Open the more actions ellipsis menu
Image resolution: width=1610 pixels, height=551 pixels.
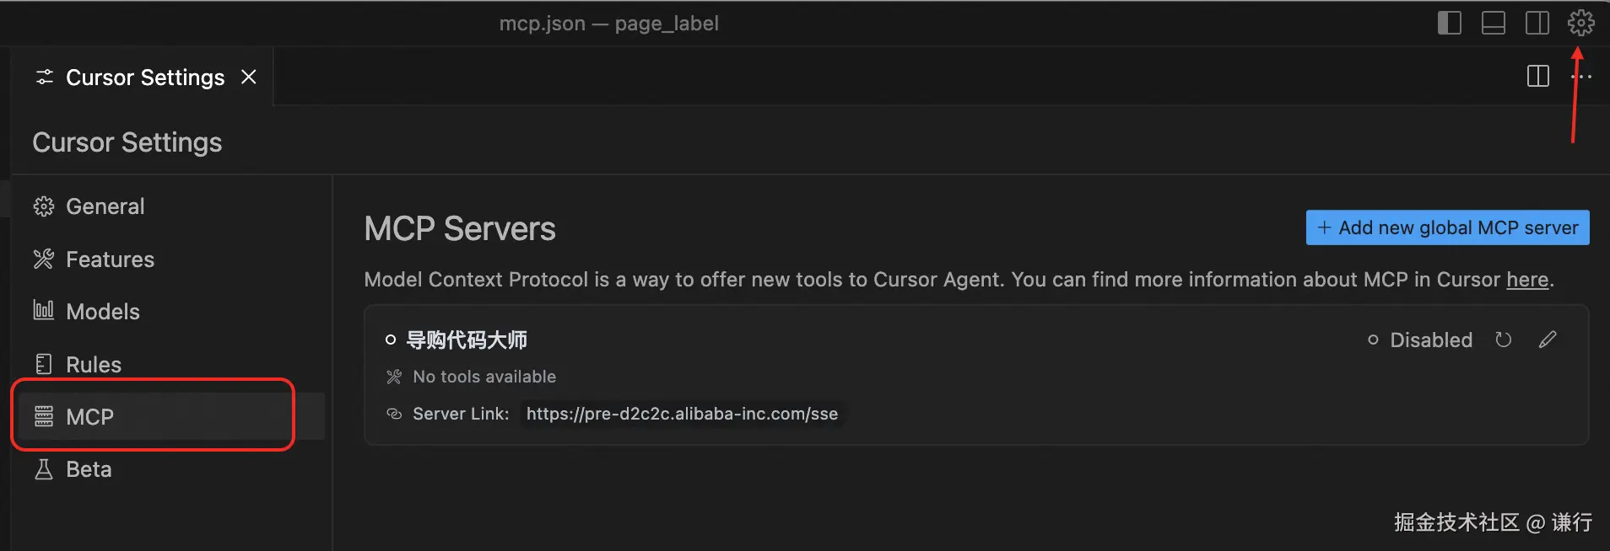point(1582,77)
